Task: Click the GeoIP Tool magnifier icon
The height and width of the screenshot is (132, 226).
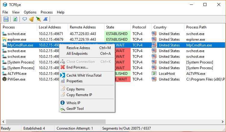Action: point(63,108)
